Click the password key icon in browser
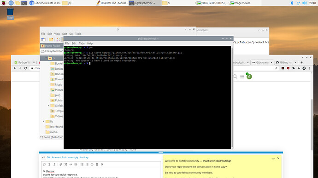The height and width of the screenshot is (178, 318). (299, 68)
